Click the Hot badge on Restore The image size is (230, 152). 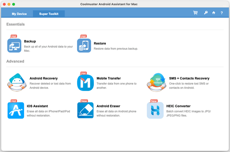[x=83, y=36]
